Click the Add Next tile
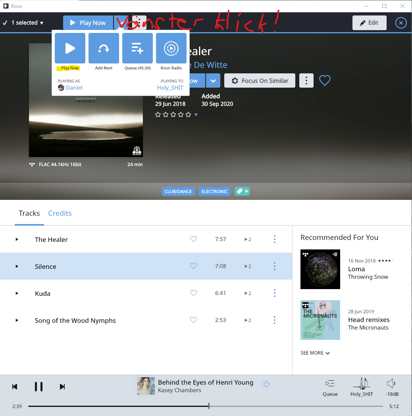 pos(104,48)
